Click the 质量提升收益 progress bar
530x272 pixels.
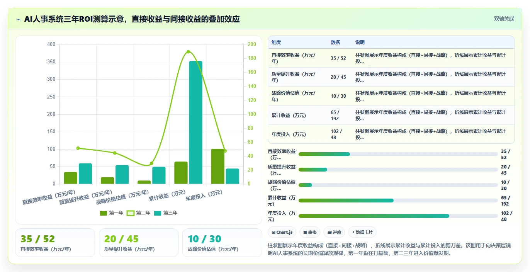(398, 170)
